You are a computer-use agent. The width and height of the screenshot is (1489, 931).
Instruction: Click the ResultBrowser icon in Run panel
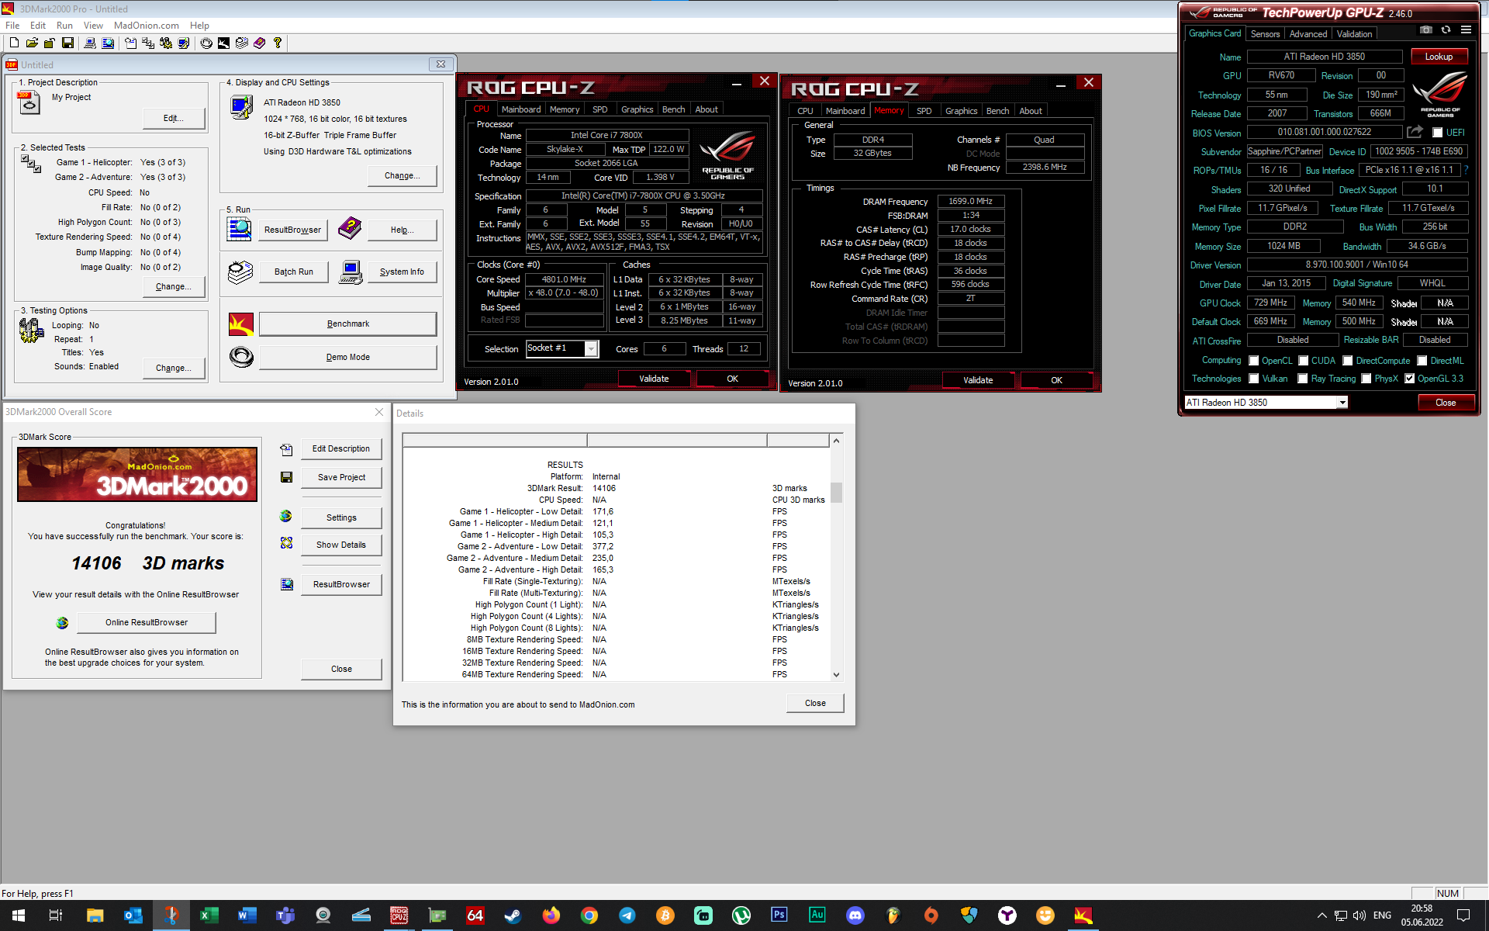(239, 229)
